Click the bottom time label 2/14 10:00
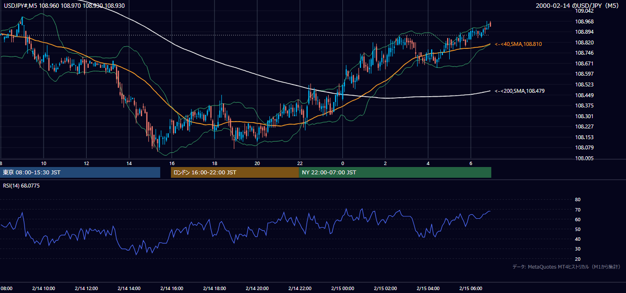 (x=44, y=288)
